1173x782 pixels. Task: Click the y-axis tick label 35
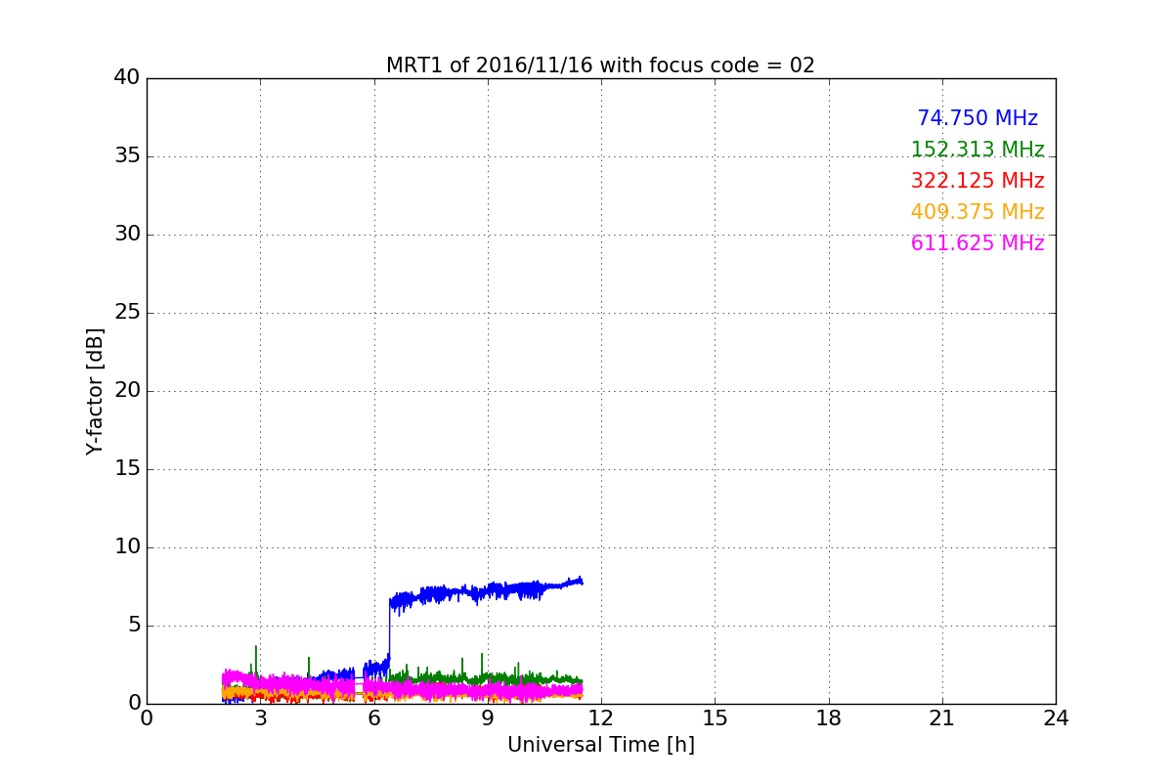click(127, 156)
